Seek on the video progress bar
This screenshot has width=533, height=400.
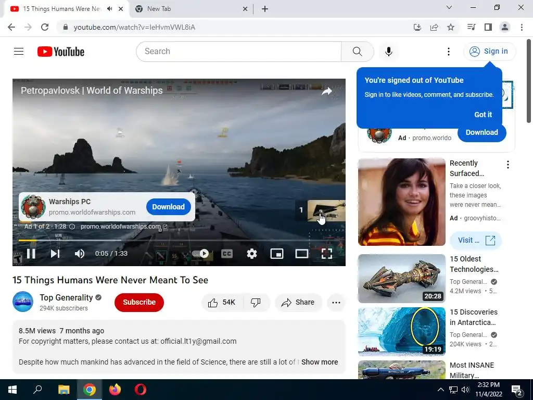[179, 240]
